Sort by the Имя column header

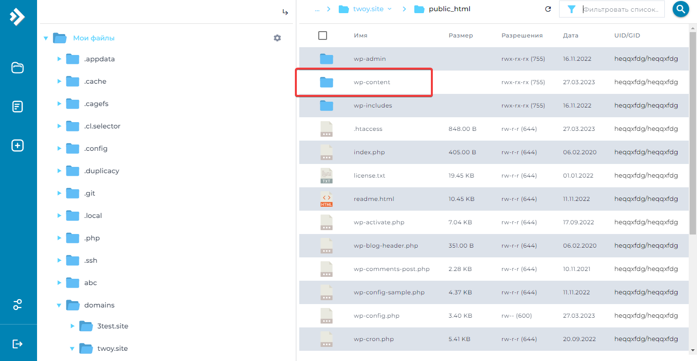click(361, 36)
